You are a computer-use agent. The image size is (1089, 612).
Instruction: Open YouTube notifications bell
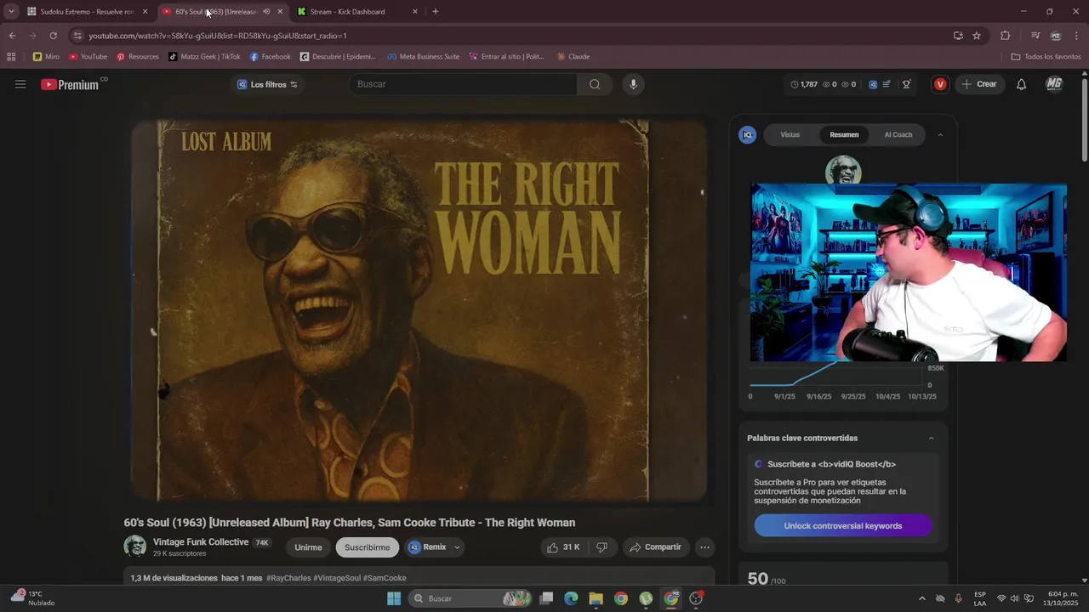click(1021, 84)
